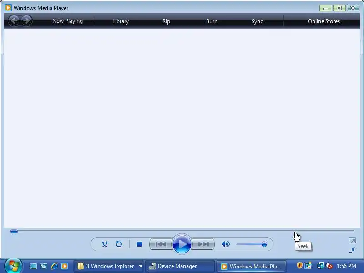Start playback with the round Play button
This screenshot has height=273, width=364.
(x=182, y=244)
